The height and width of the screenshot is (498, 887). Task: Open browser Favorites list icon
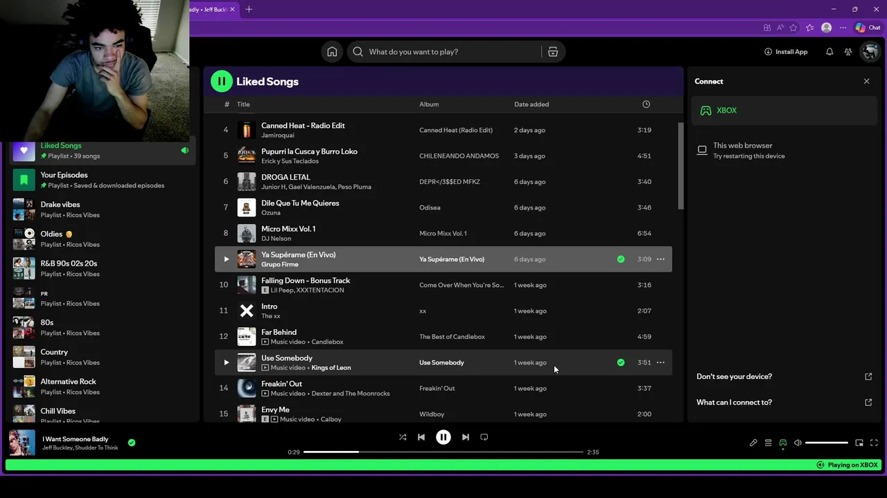point(809,28)
